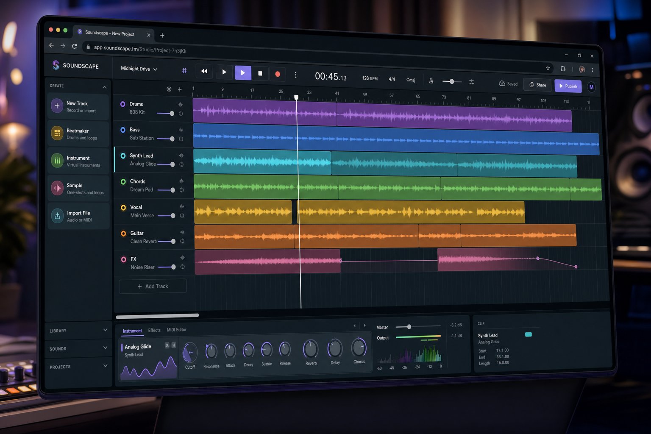Screen dimensions: 651x434
Task: Toggle the Guitar track orange circle
Action: click(123, 233)
